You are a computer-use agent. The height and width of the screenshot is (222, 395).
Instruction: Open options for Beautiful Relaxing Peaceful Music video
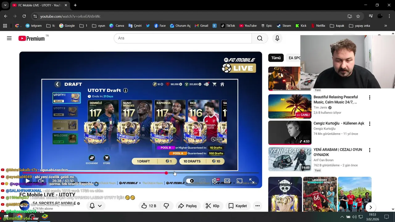tap(369, 97)
